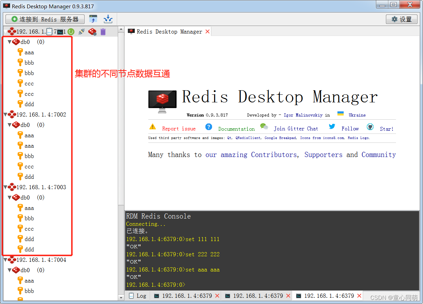
Task: Collapse db0 under 192.168.1.4:7002
Action: point(10,125)
